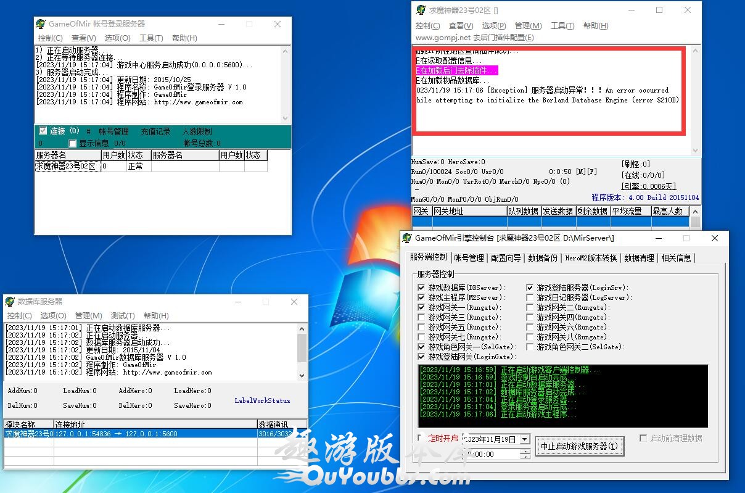Click 求魔神器23号02区 cell in login server table

pyautogui.click(x=67, y=166)
